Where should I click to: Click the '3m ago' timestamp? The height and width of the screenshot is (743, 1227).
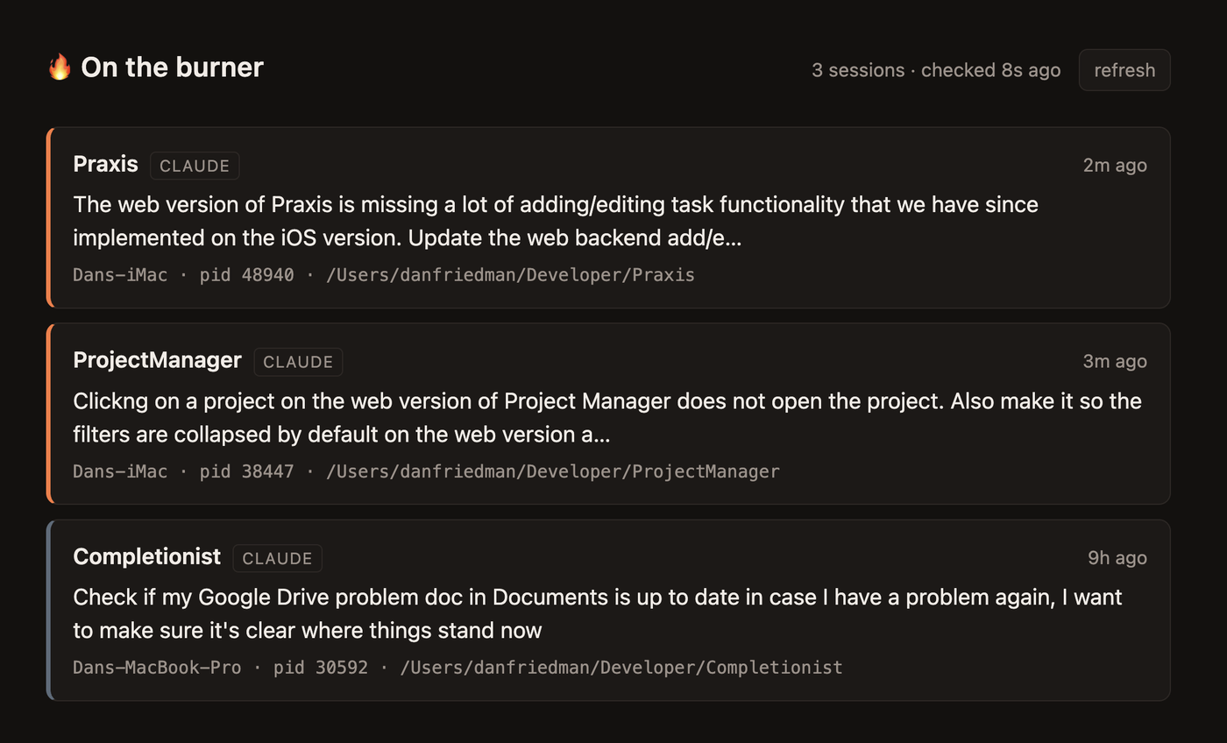point(1115,362)
